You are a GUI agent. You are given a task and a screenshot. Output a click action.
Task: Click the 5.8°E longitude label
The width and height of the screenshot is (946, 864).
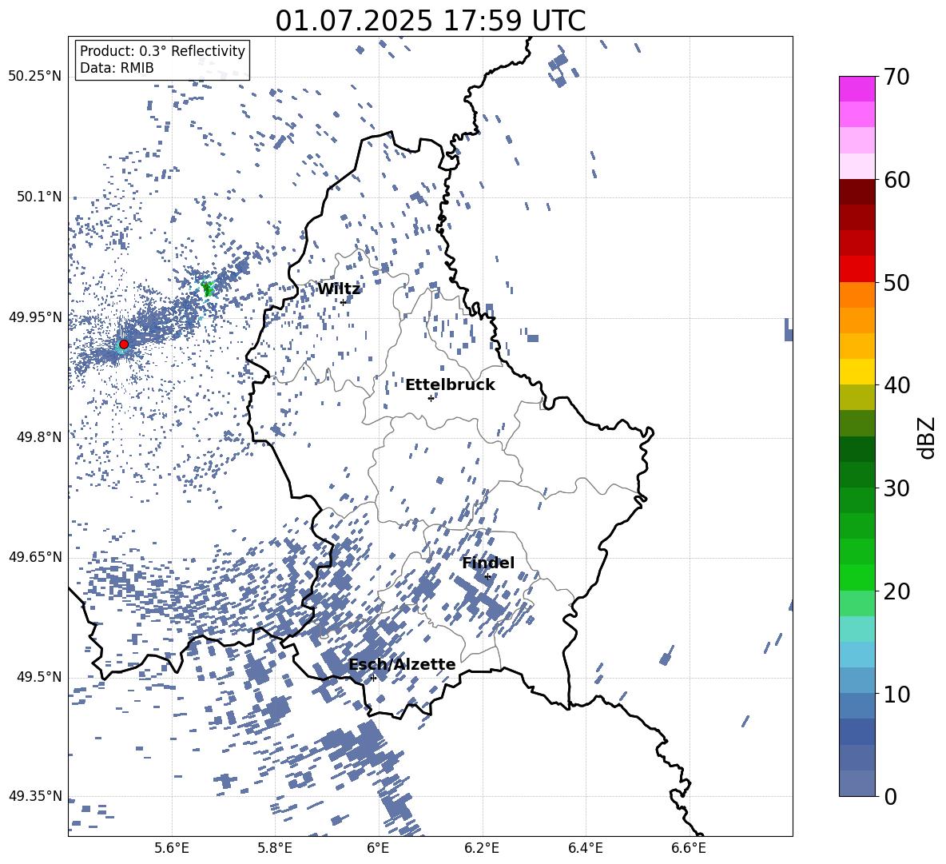pos(275,848)
